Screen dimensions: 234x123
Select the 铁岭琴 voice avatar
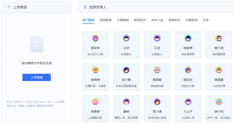click(x=188, y=38)
